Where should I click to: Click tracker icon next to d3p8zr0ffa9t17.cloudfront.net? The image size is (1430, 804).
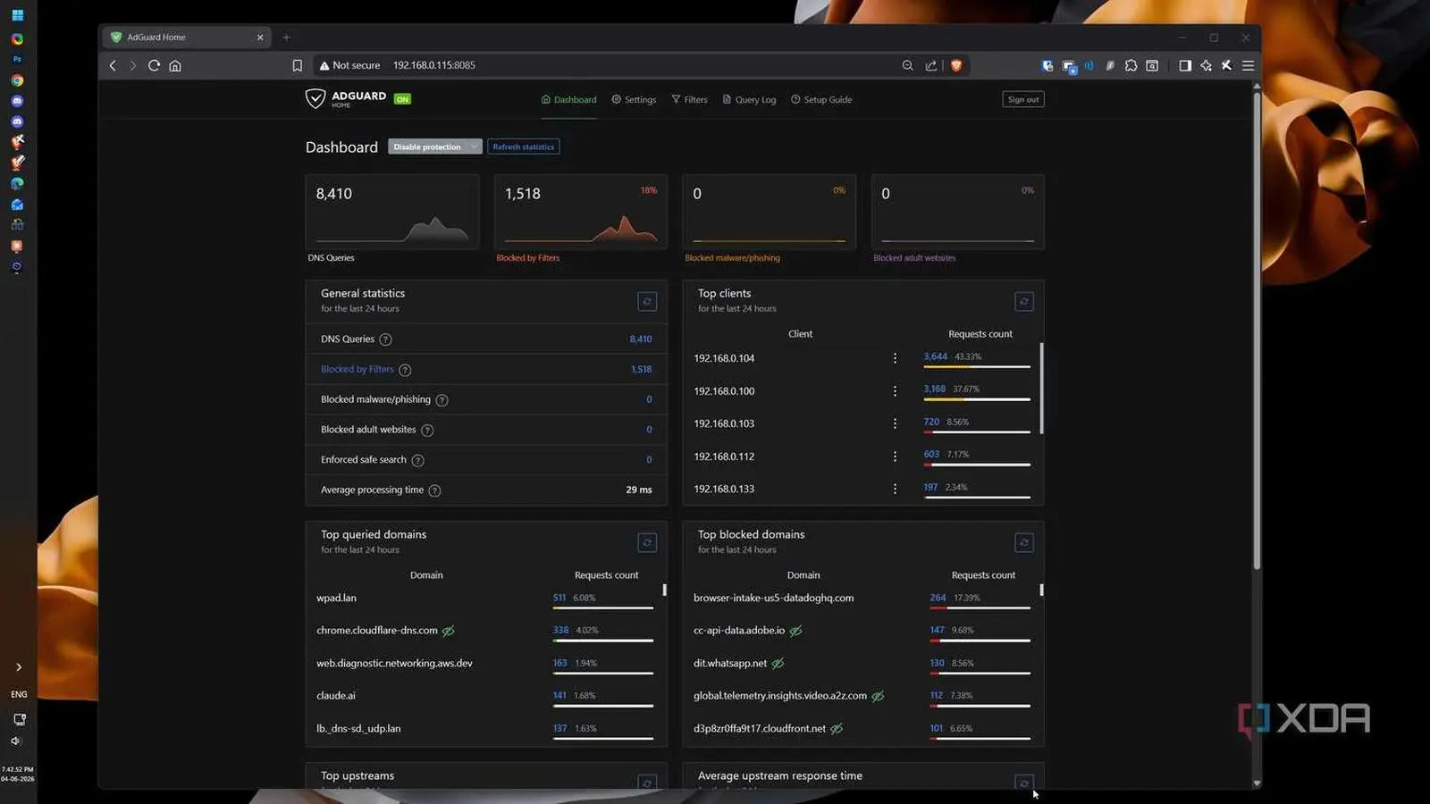point(837,729)
